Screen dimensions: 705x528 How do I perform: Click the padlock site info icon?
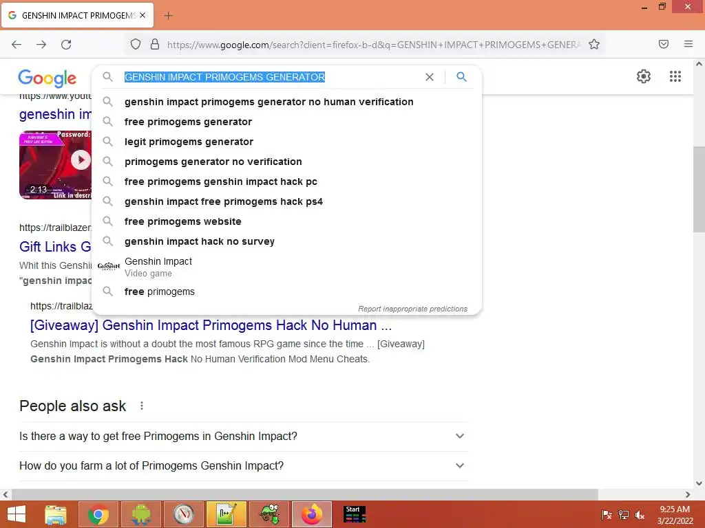point(155,44)
